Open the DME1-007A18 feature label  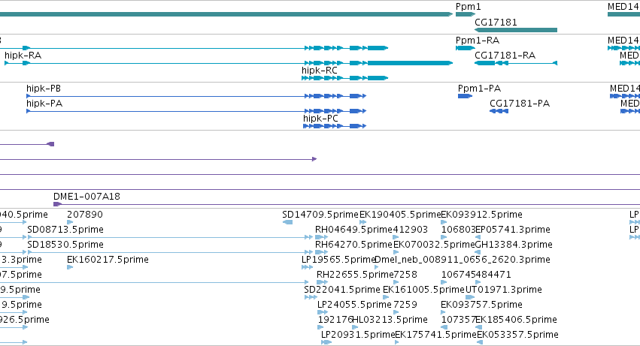click(x=87, y=196)
